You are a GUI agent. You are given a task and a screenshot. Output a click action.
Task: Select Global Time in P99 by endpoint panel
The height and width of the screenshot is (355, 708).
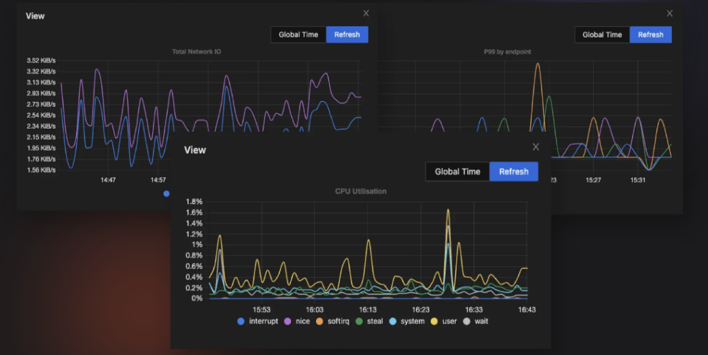pos(602,35)
